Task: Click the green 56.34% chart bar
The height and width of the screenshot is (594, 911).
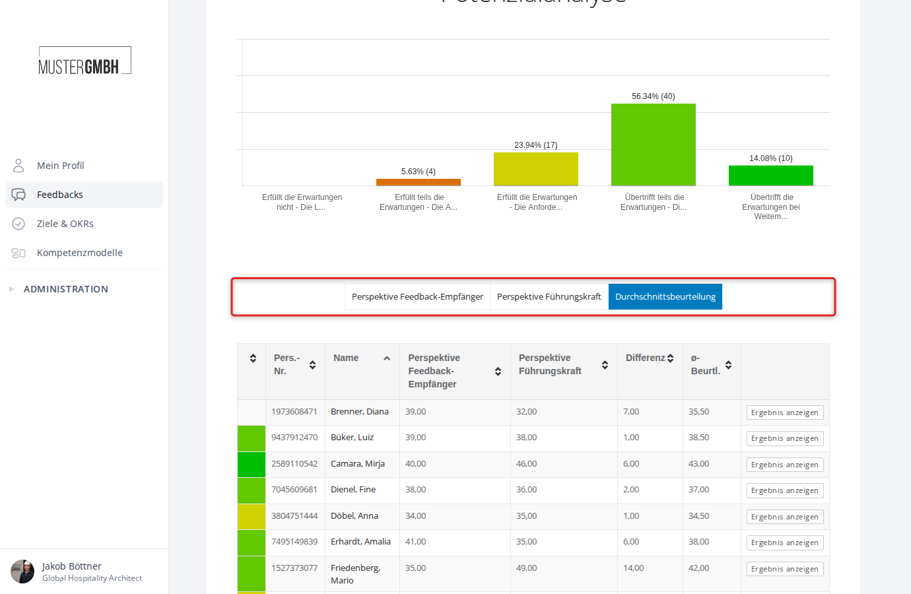Action: (654, 145)
